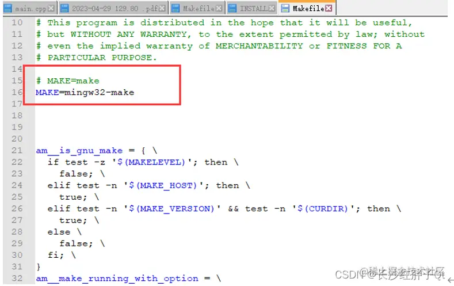
Task: Click line number 16 in the margin
Action: click(x=17, y=92)
